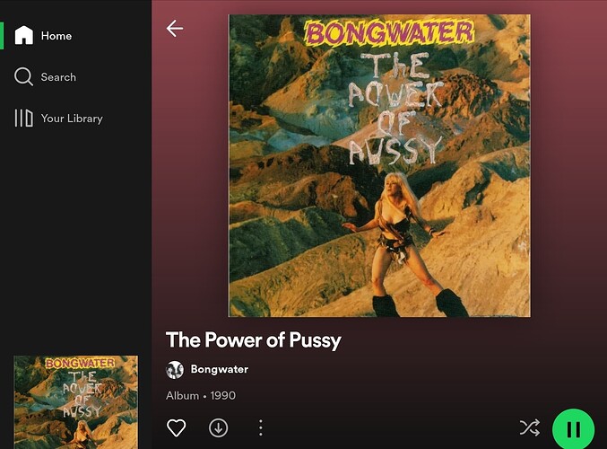Click the Album 1990 info text
This screenshot has width=607, height=449.
(x=201, y=395)
